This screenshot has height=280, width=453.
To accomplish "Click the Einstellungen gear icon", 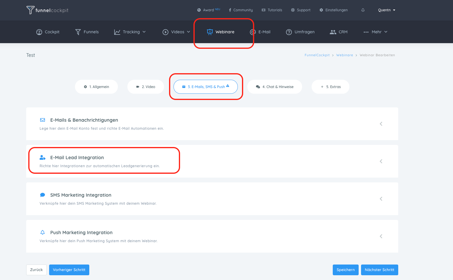I will [x=321, y=10].
